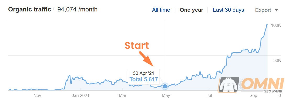Click the 30 Apr '21 tooltip box
Image resolution: width=288 pixels, height=105 pixels.
coord(144,77)
